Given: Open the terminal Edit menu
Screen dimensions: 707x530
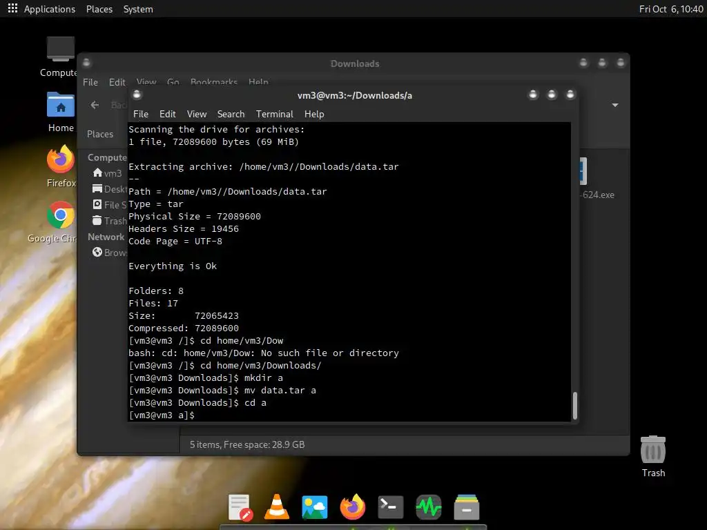Looking at the screenshot, I should click(x=167, y=114).
